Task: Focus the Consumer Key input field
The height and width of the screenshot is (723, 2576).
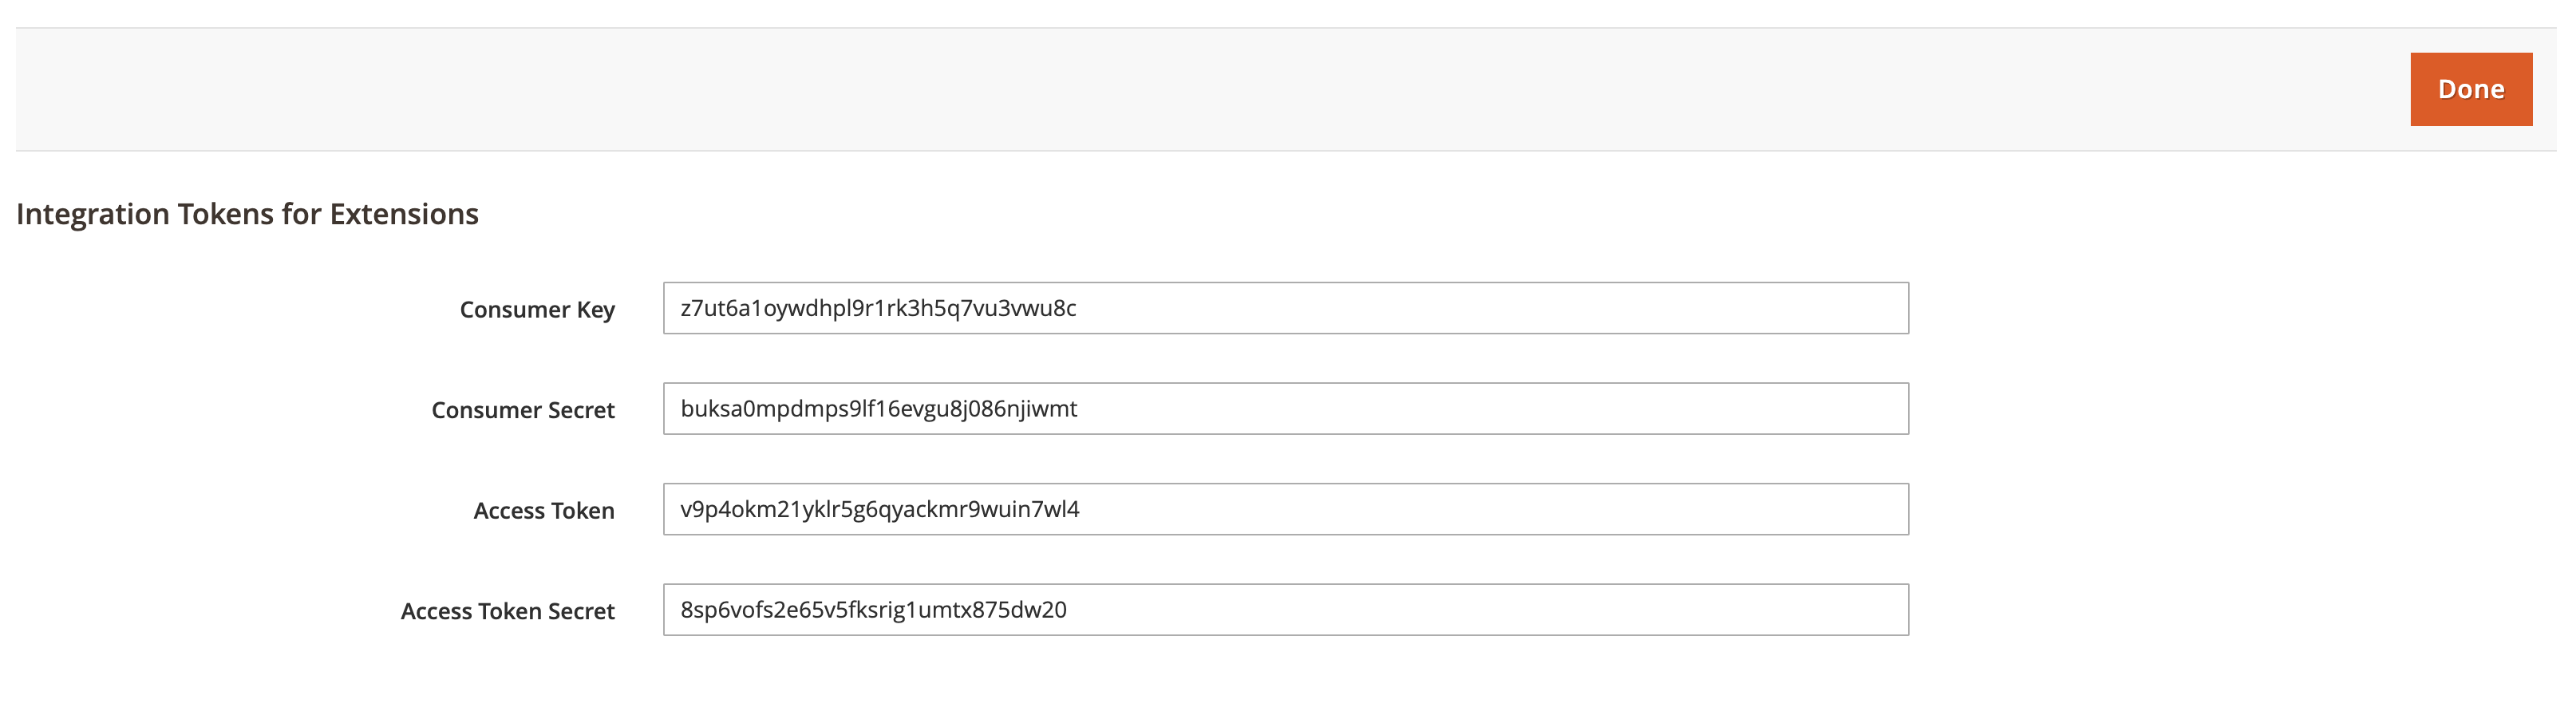Action: 1285,308
